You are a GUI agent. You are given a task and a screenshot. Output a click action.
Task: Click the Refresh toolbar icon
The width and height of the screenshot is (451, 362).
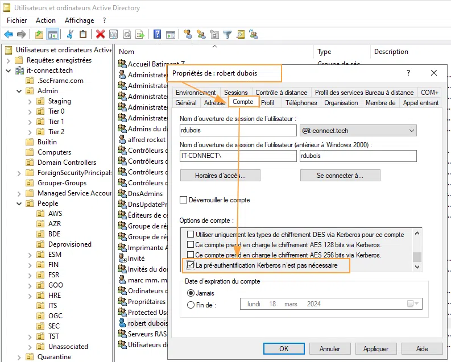(127, 35)
